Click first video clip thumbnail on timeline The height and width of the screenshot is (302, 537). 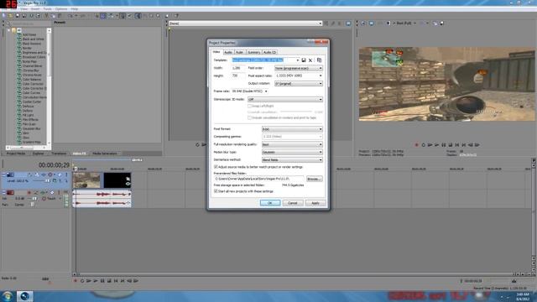pyautogui.click(x=87, y=180)
